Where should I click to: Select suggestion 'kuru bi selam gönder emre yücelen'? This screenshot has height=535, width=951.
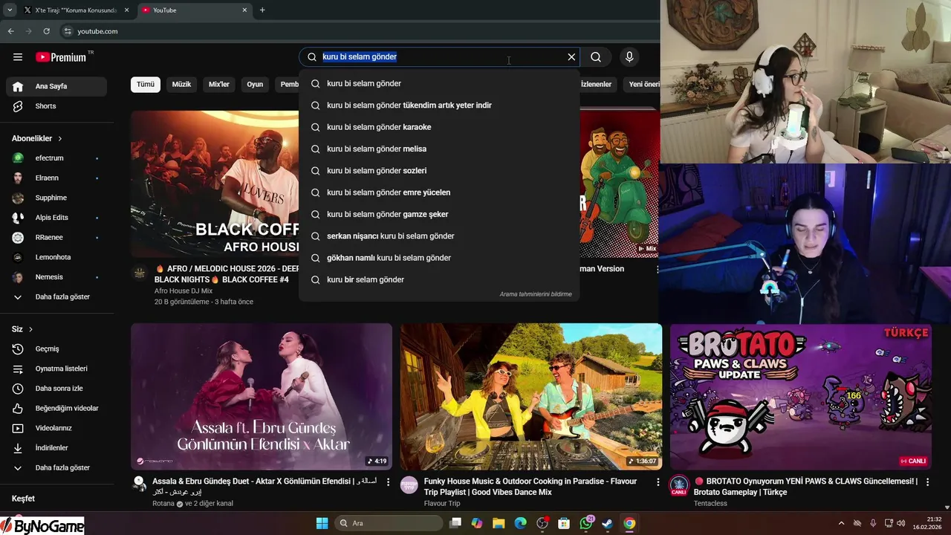point(439,192)
